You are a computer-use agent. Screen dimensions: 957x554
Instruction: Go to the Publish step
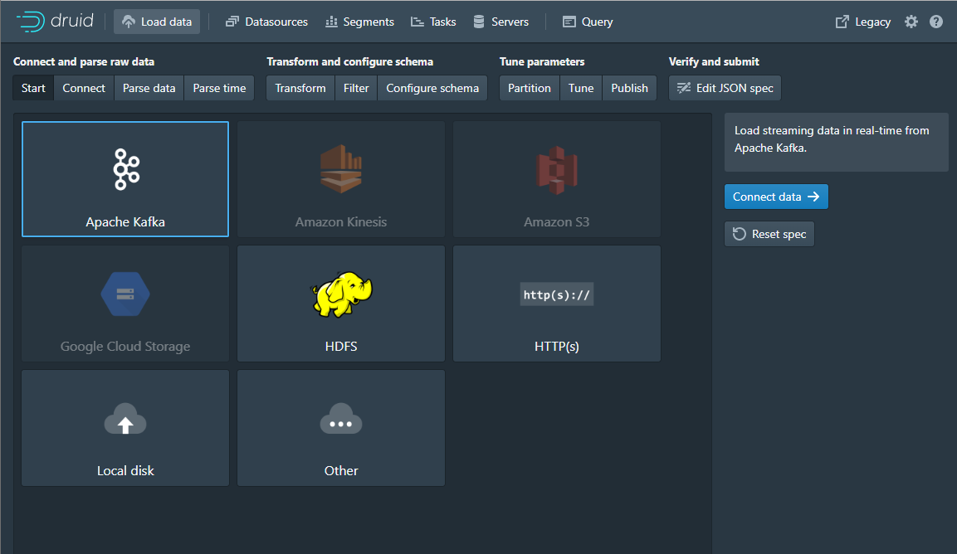[630, 88]
